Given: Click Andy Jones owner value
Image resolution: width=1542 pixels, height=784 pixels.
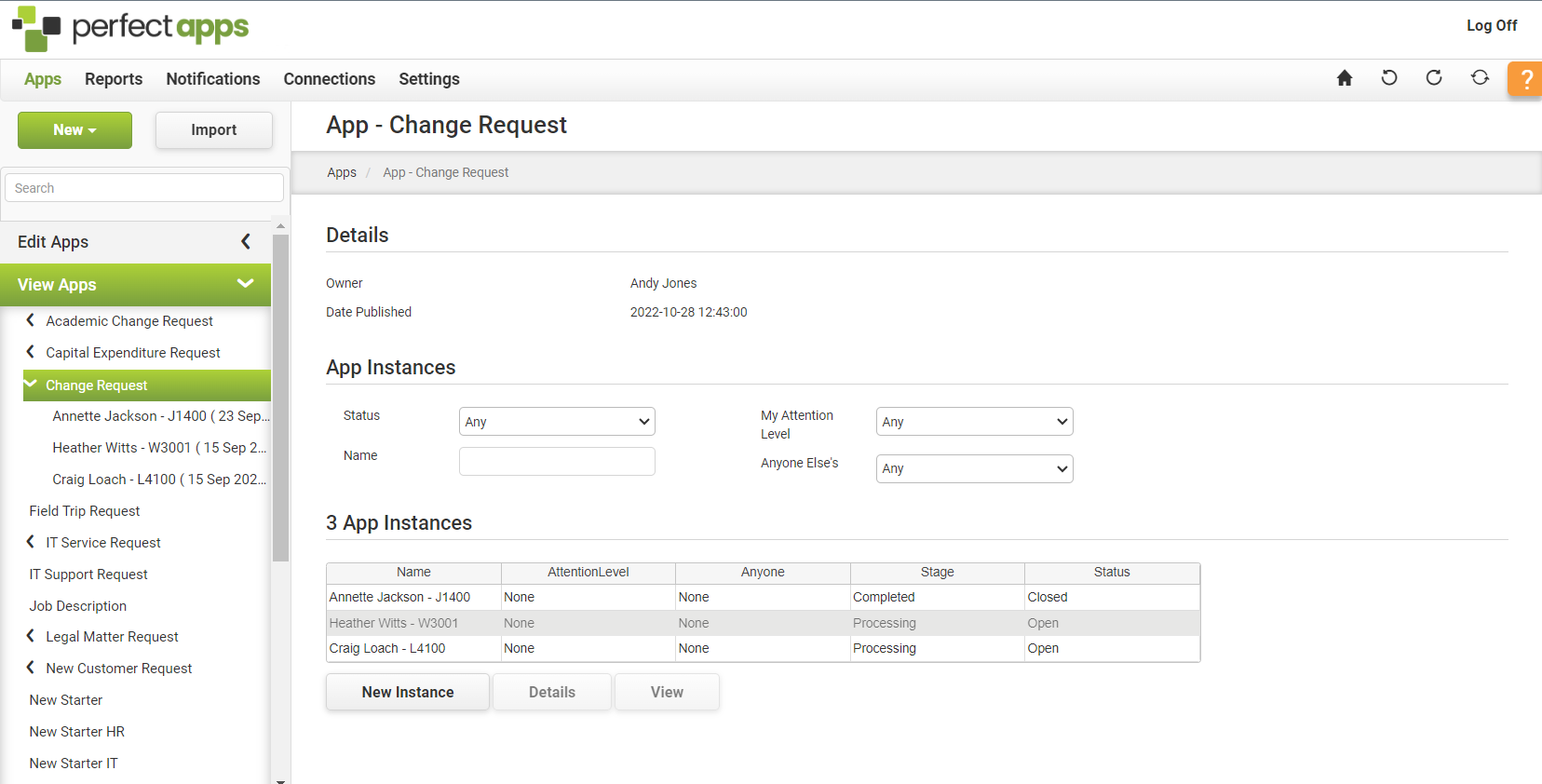Looking at the screenshot, I should click(x=663, y=283).
